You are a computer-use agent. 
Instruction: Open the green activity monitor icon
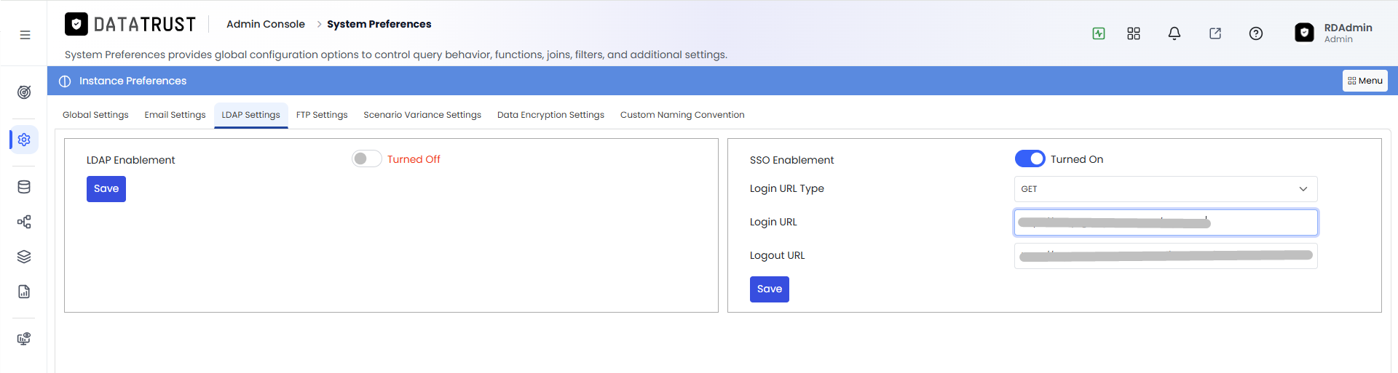pyautogui.click(x=1099, y=33)
